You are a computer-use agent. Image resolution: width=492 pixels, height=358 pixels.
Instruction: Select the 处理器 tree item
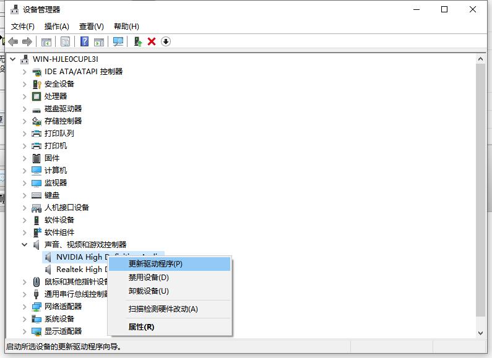tap(55, 96)
